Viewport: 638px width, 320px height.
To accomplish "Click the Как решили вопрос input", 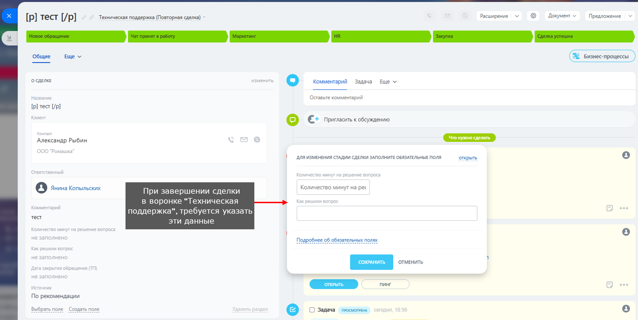I will (387, 213).
